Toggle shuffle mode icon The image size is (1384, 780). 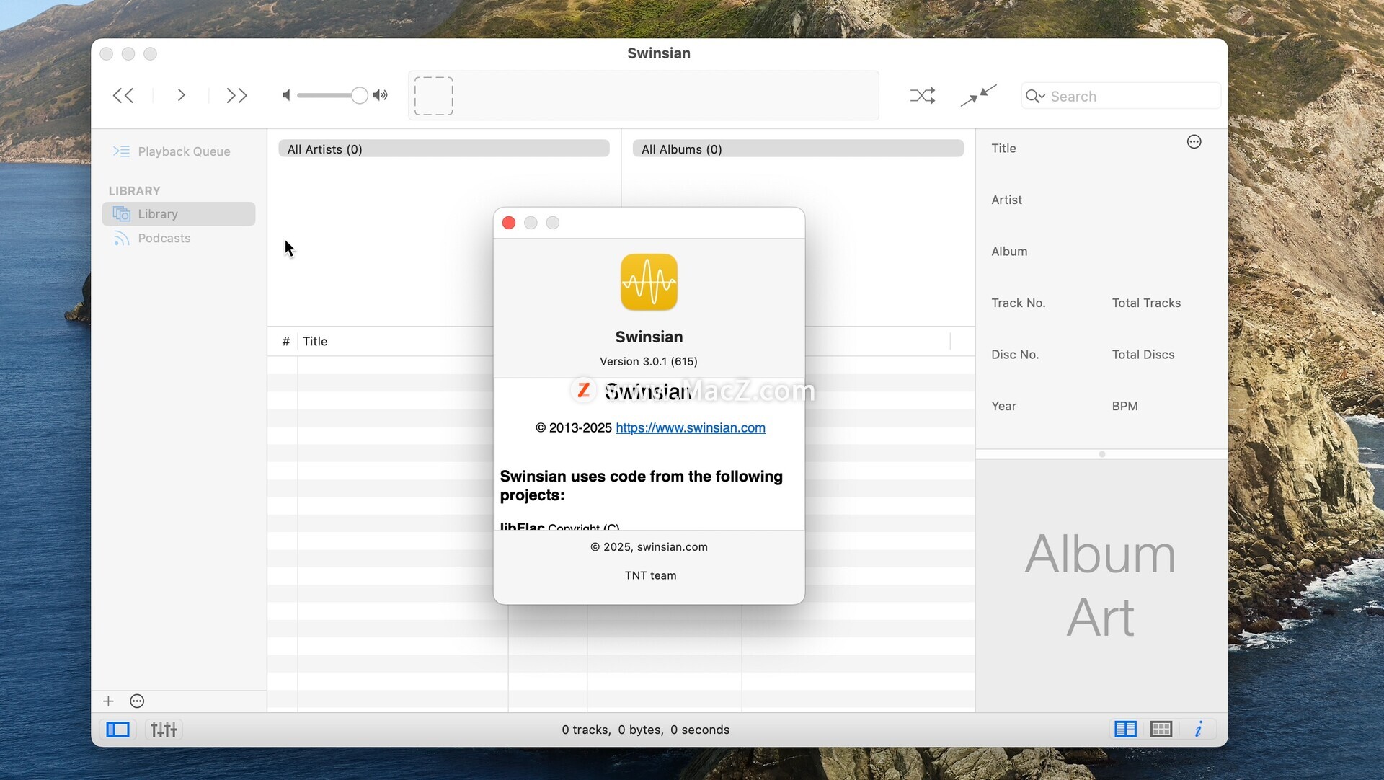pyautogui.click(x=922, y=96)
